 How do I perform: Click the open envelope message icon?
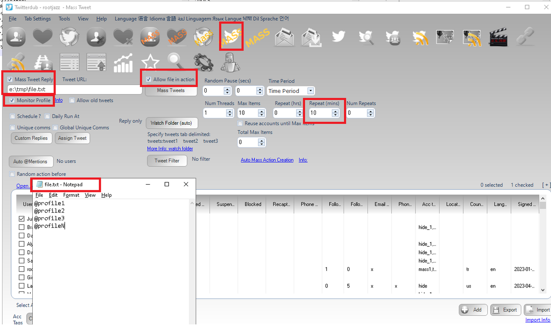(285, 37)
